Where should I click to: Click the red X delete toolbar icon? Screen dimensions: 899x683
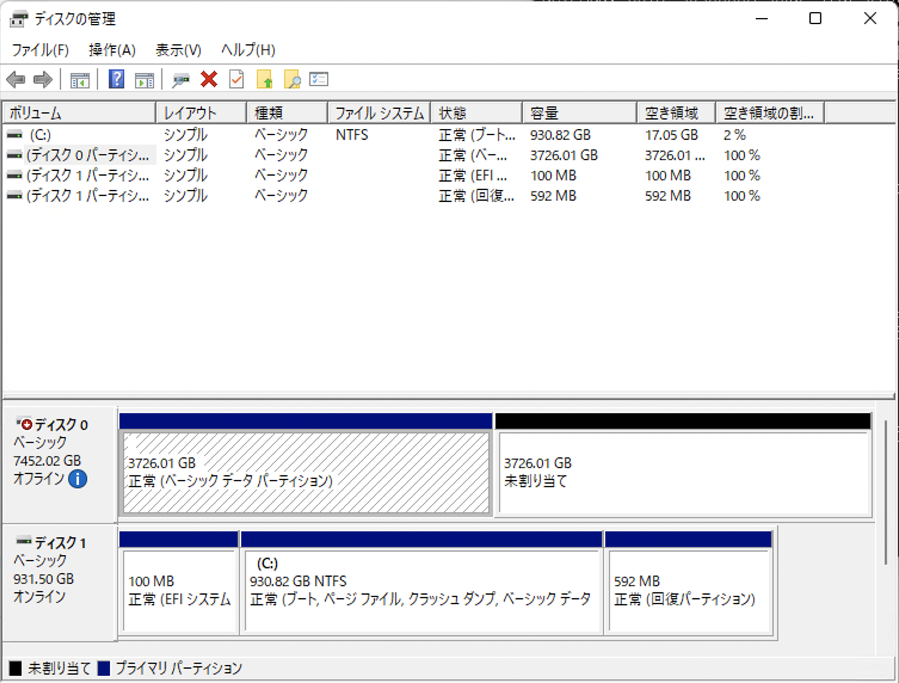[208, 79]
